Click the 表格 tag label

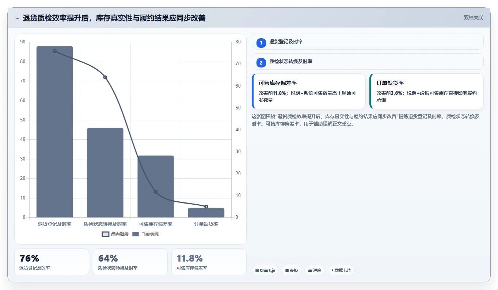pyautogui.click(x=294, y=271)
